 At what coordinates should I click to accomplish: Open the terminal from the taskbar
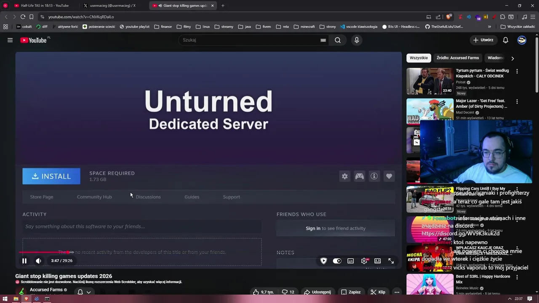tap(47, 299)
